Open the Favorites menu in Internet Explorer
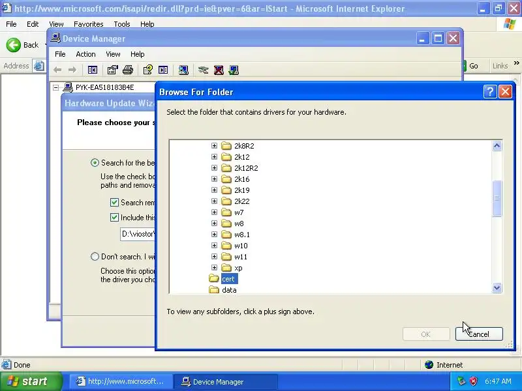 pyautogui.click(x=89, y=24)
